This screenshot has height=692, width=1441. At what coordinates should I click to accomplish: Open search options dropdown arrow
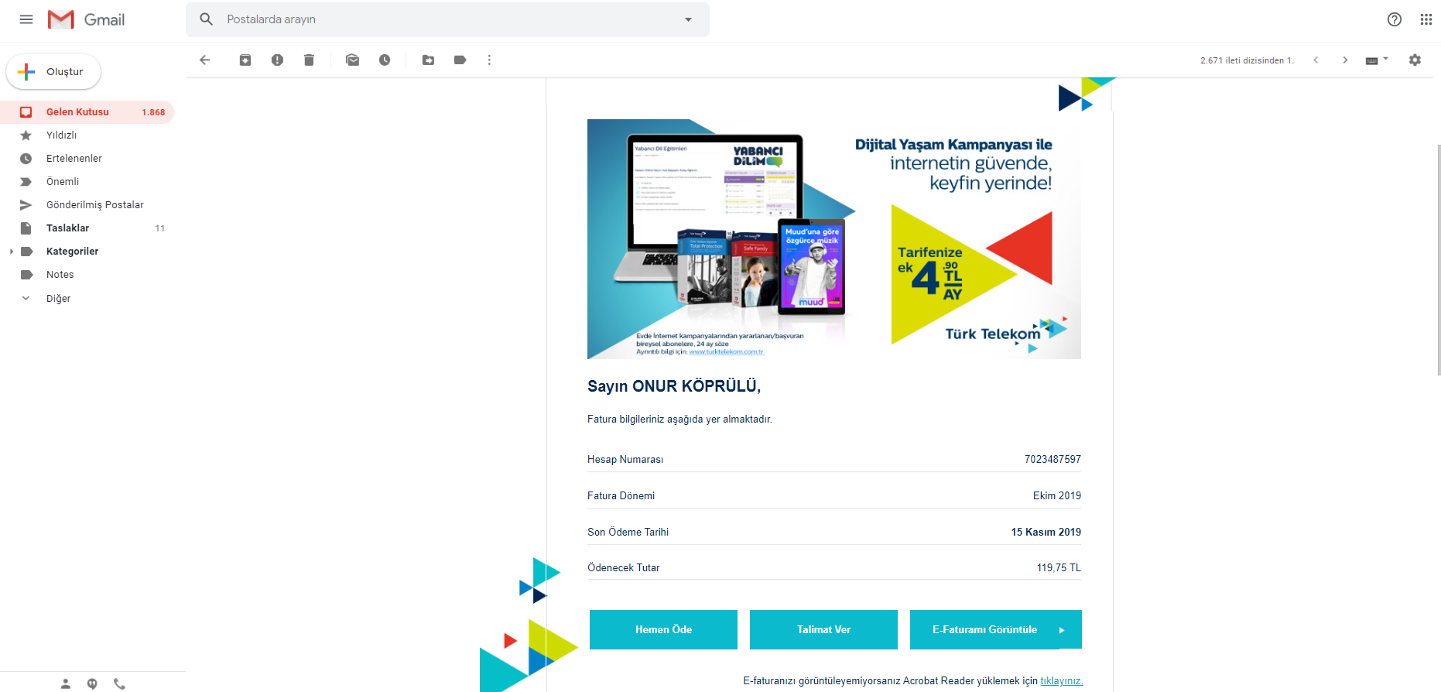coord(688,19)
